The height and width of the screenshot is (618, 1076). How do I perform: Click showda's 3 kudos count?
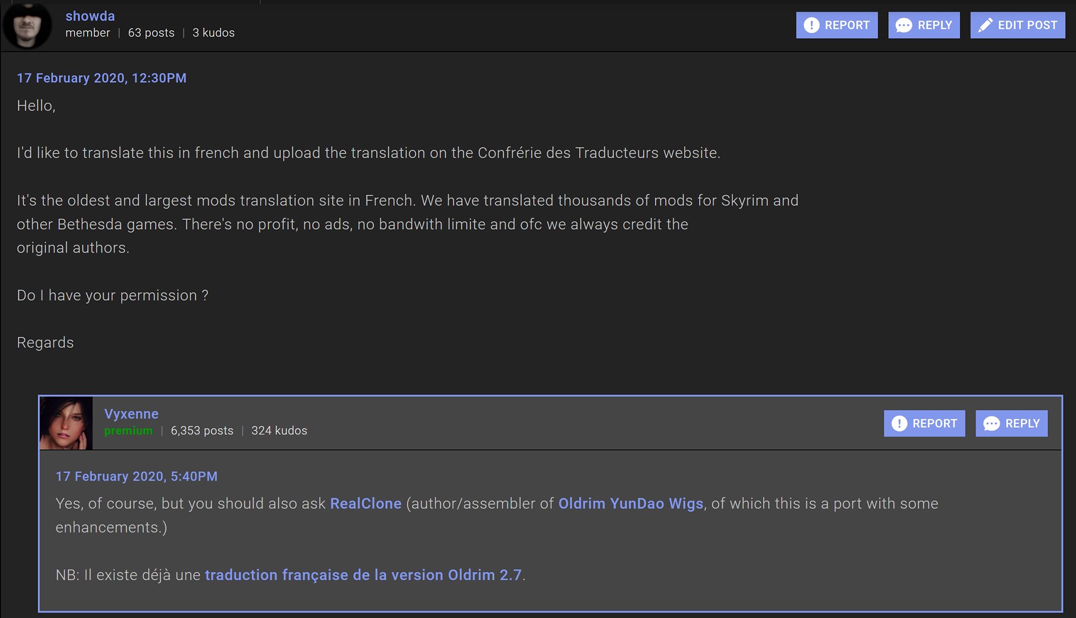tap(214, 33)
